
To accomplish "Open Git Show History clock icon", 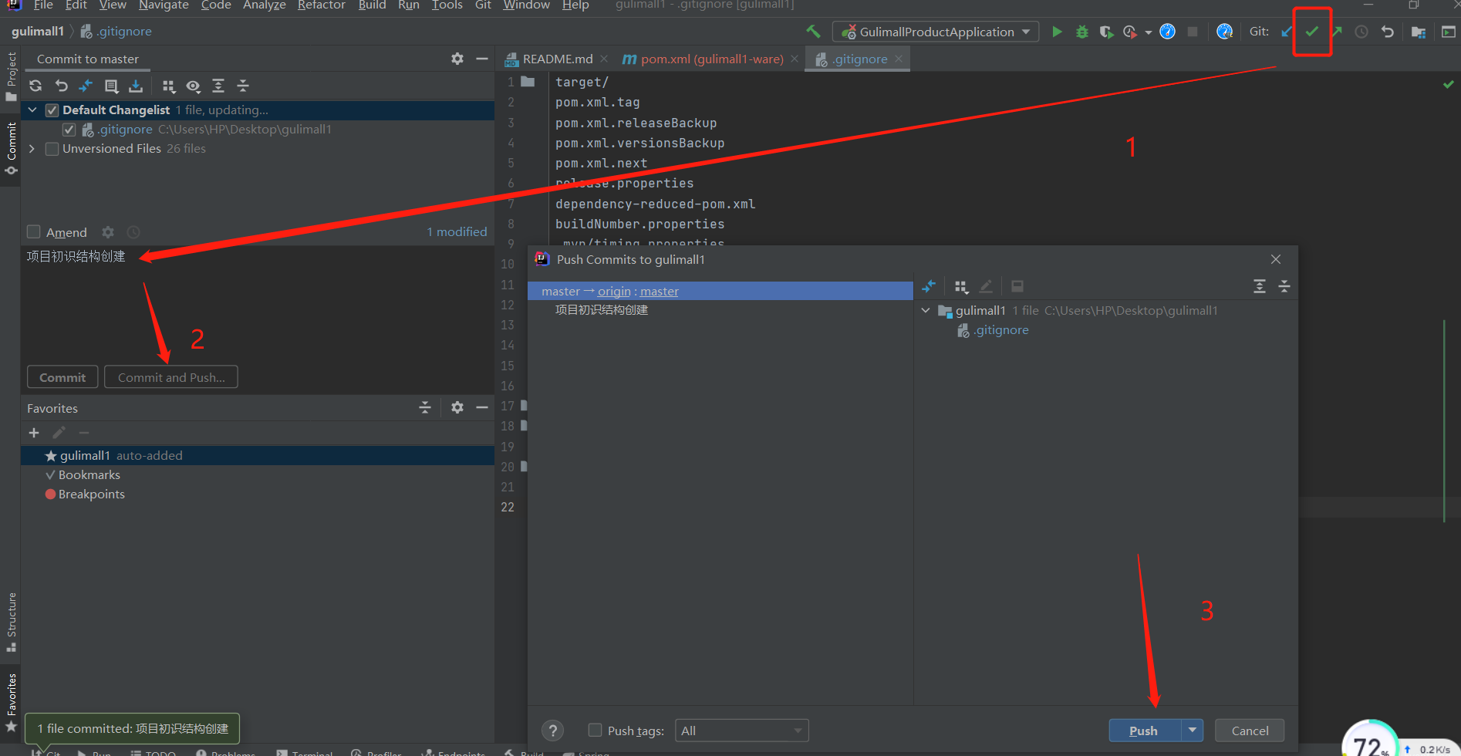I will pyautogui.click(x=1361, y=32).
